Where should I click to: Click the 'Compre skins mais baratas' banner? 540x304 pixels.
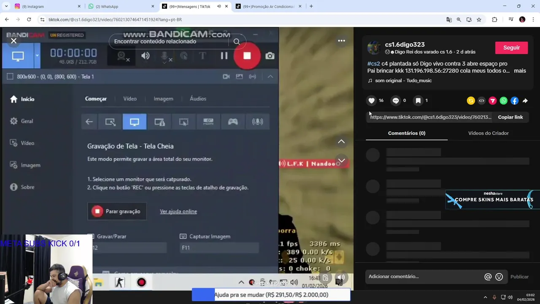(492, 199)
